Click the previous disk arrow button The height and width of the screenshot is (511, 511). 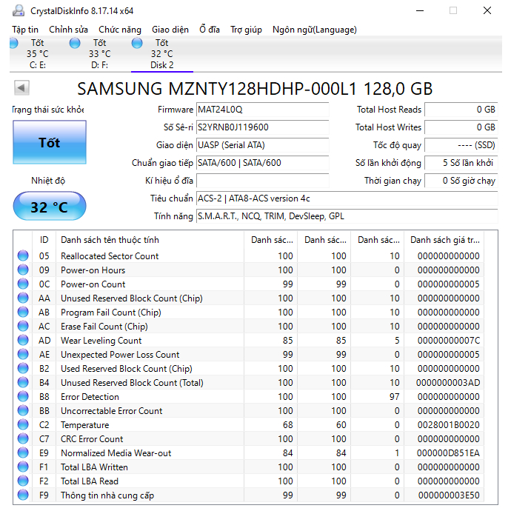[21, 89]
